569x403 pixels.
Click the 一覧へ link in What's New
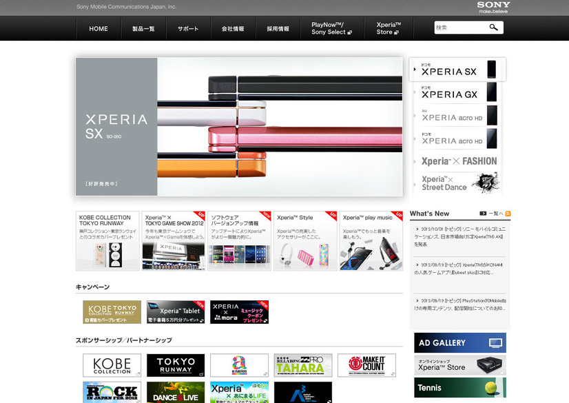[497, 214]
